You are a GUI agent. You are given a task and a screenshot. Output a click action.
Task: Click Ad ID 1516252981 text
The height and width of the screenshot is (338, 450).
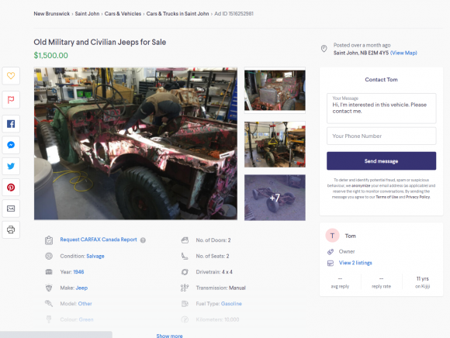(x=234, y=14)
